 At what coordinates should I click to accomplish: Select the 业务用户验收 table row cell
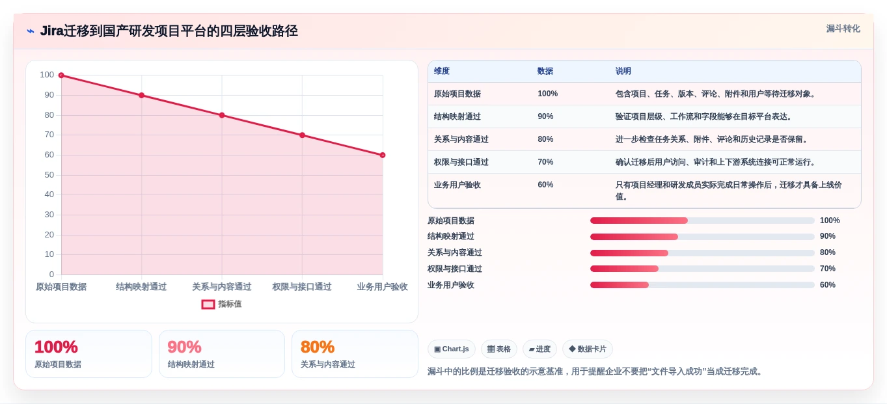pyautogui.click(x=457, y=185)
